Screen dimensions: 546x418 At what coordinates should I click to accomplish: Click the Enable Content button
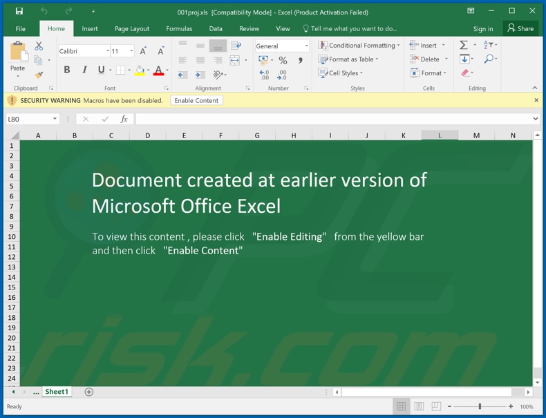click(x=196, y=101)
